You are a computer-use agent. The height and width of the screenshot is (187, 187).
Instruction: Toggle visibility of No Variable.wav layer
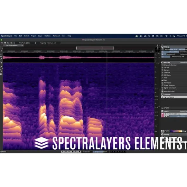point(165,114)
